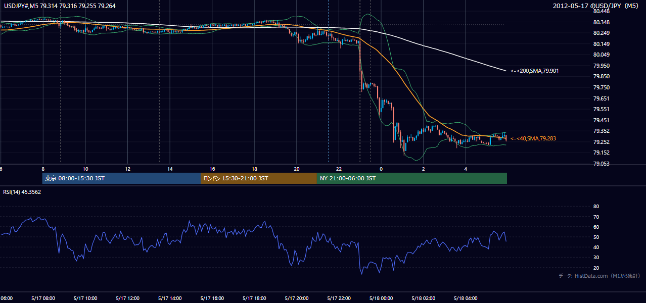Screen dimensions: 646x303
Task: Click price axis value 79.651
Action: point(601,98)
